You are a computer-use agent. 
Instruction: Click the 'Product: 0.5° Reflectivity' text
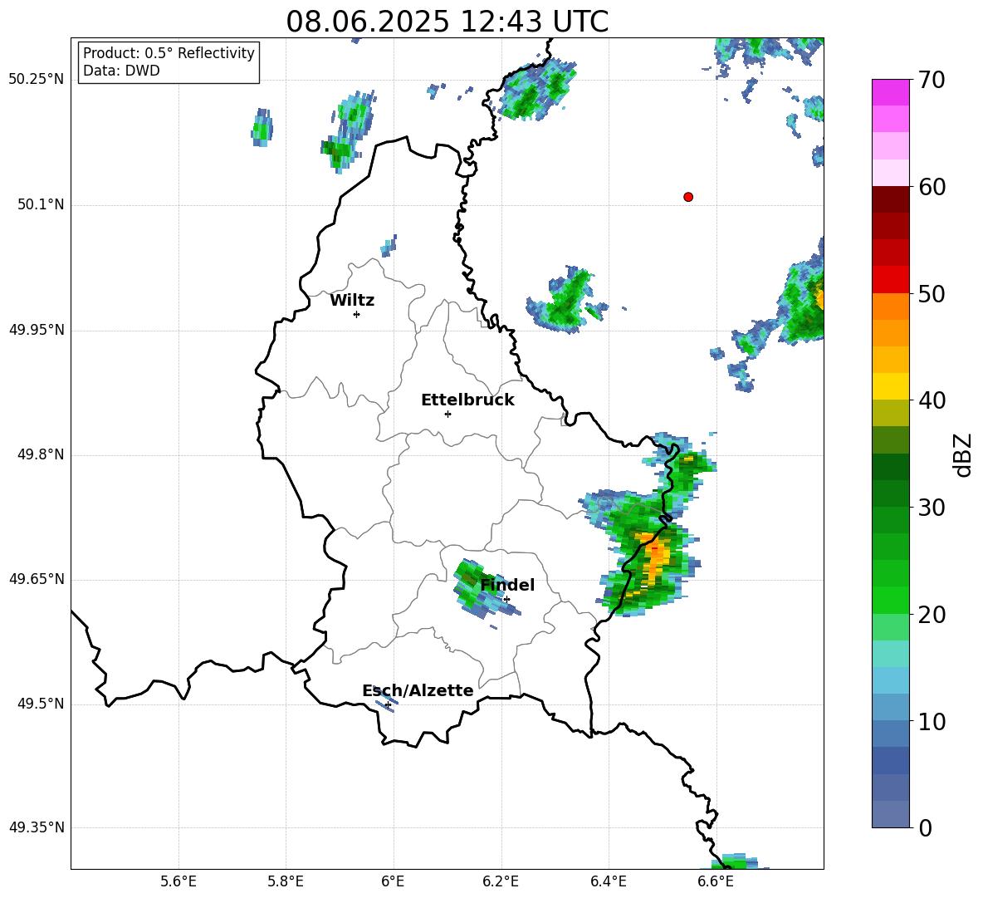[169, 53]
